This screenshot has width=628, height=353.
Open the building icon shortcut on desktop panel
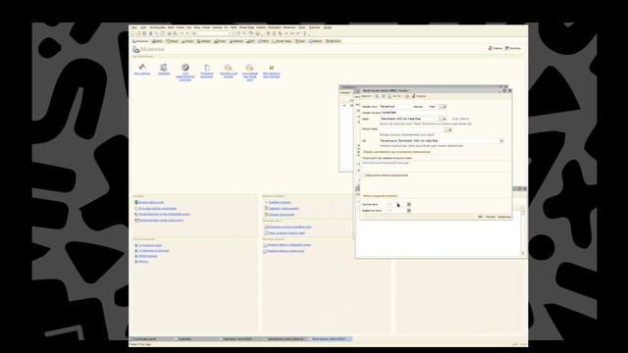click(x=164, y=68)
